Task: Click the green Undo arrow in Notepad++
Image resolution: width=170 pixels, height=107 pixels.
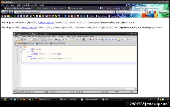Action: 49,40
